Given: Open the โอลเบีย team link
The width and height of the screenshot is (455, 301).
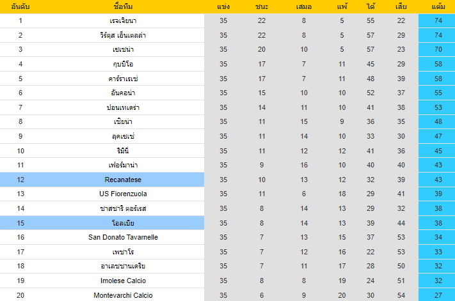Looking at the screenshot, I should (x=122, y=223).
